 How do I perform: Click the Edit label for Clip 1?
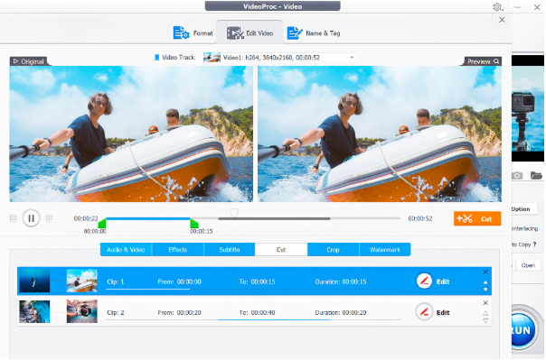click(443, 282)
